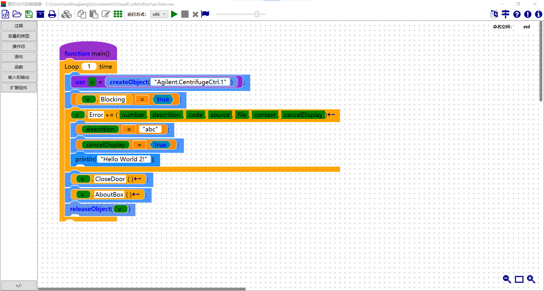Edit the "Hello World 2!" string
The image size is (544, 291).
pos(124,159)
